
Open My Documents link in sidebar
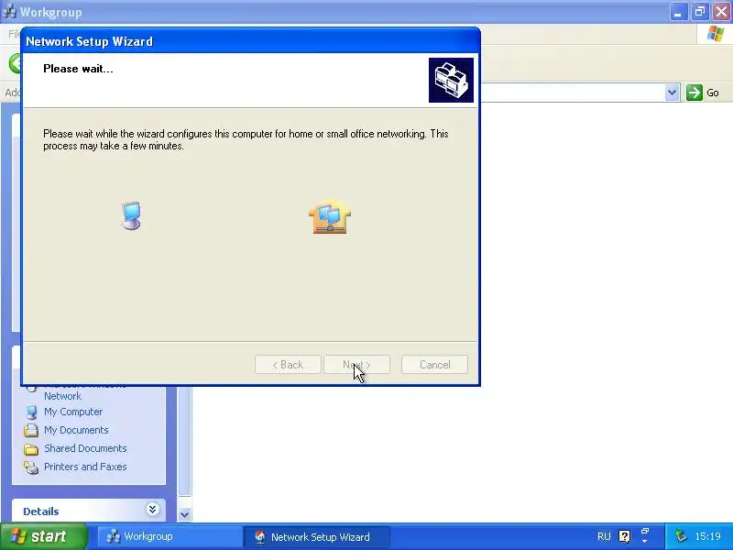tap(76, 430)
